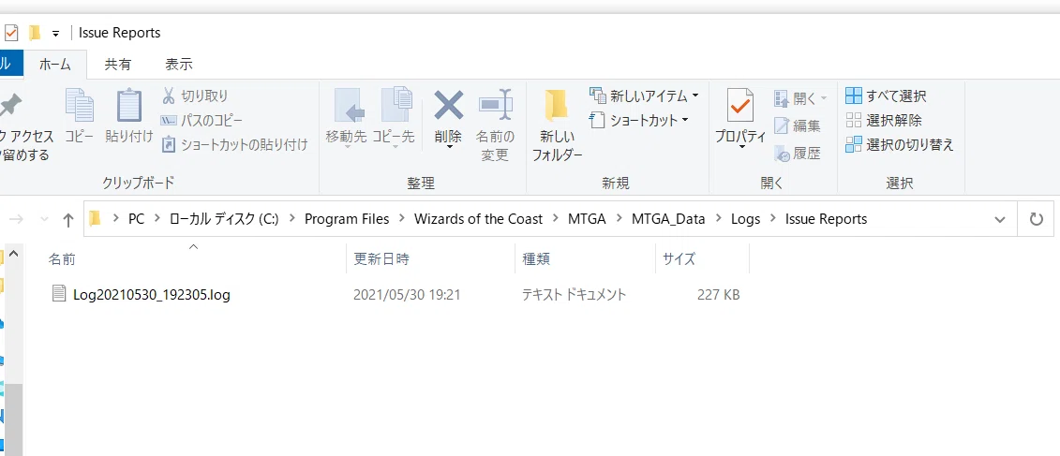The height and width of the screenshot is (456, 1060).
Task: Click the Forward arrow navigation button
Action: click(17, 219)
